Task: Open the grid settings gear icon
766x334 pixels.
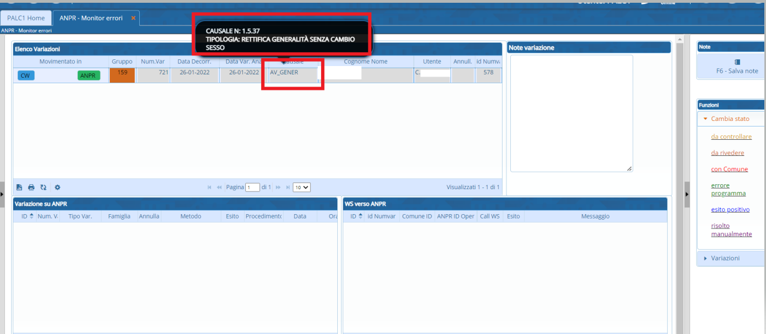Action: point(57,188)
